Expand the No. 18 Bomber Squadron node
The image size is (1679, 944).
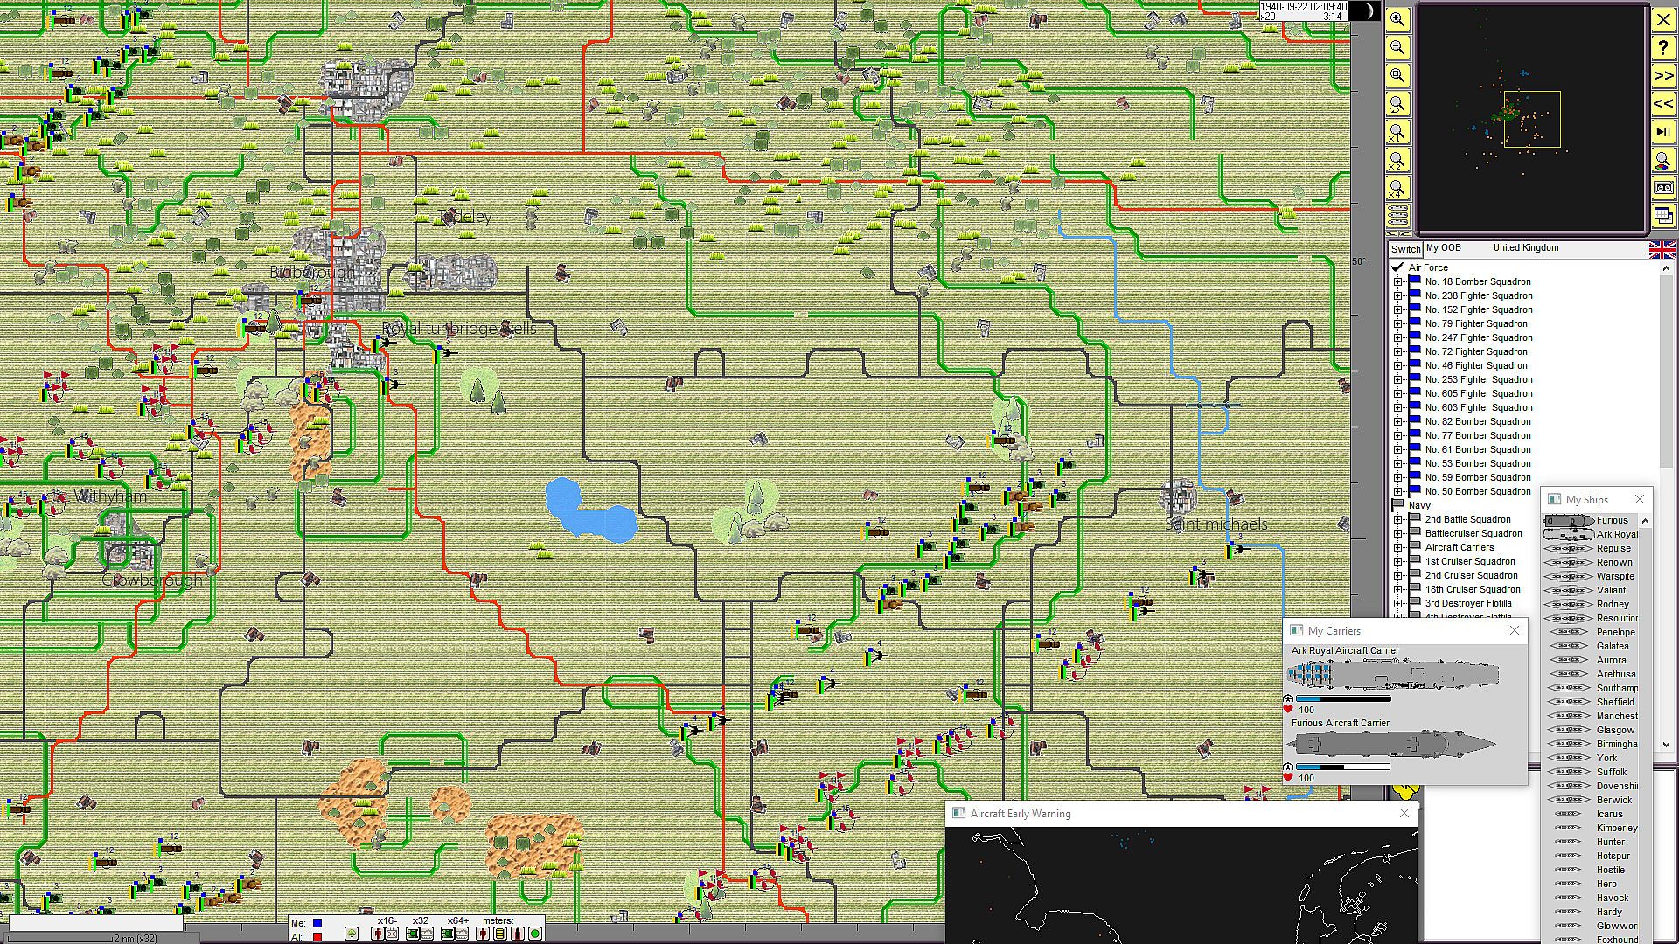(1397, 281)
